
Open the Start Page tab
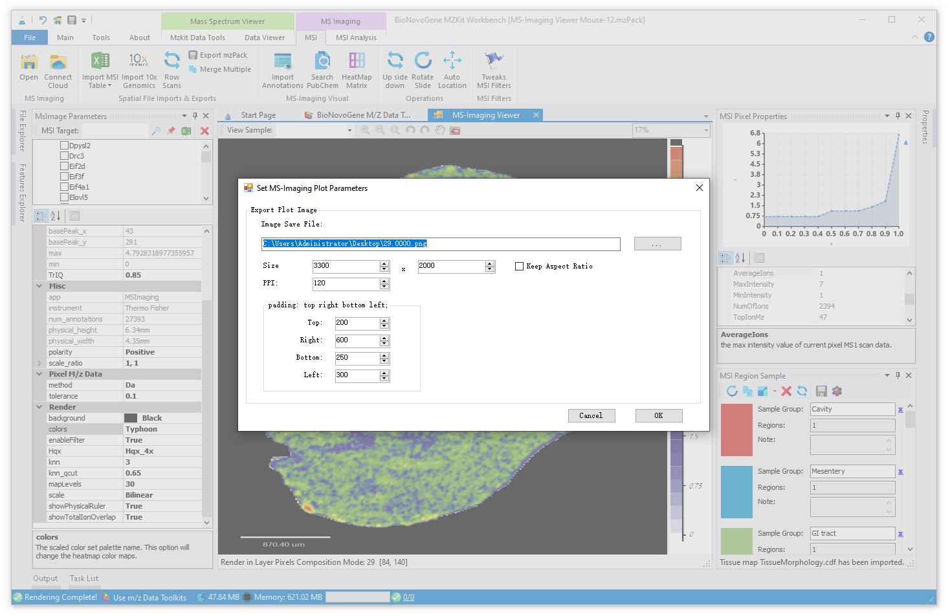coord(258,115)
